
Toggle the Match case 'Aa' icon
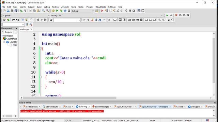pyautogui.click(x=100, y=20)
